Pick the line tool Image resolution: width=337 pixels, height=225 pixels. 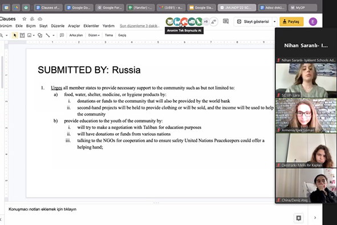tap(48, 35)
